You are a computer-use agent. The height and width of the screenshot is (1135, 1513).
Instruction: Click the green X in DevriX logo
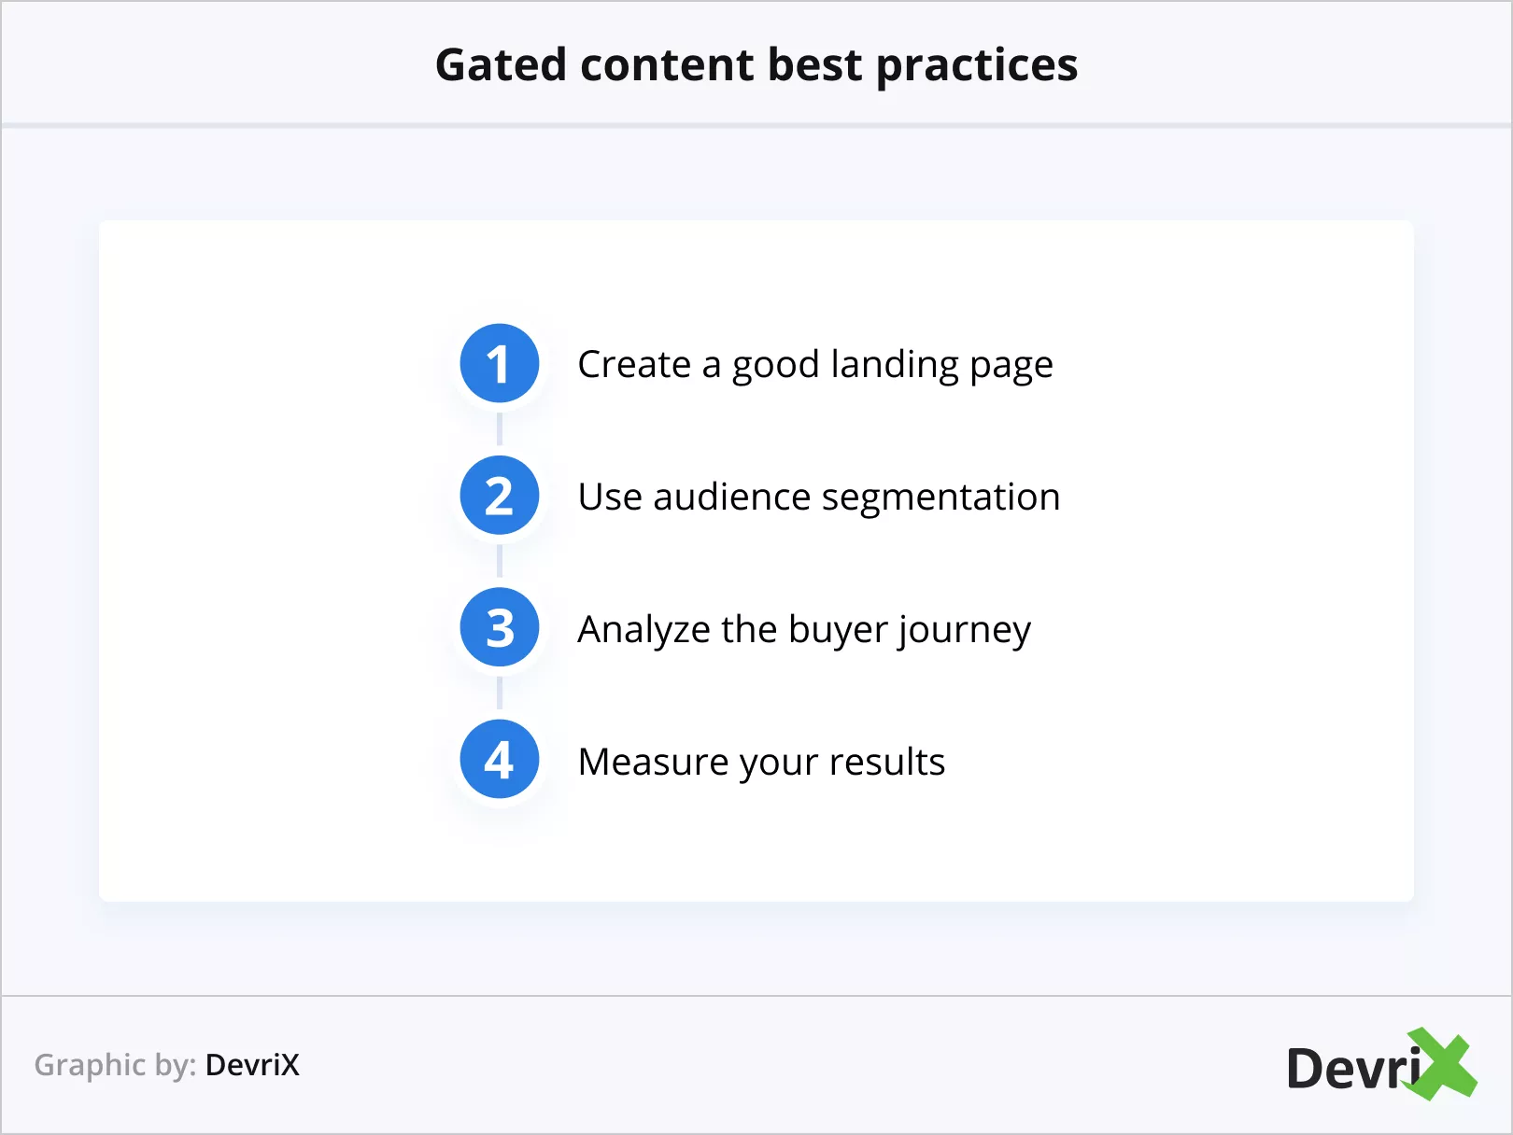(x=1444, y=1064)
